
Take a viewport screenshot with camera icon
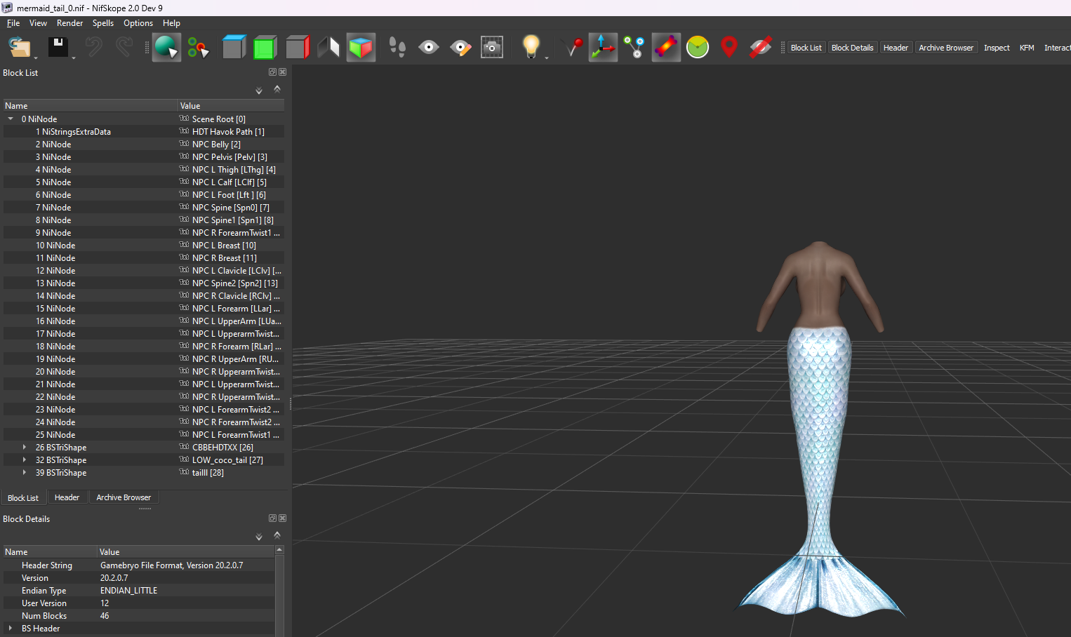pos(492,48)
